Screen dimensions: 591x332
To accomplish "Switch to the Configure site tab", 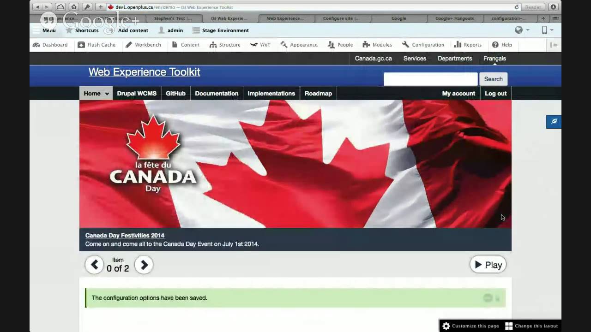I will pyautogui.click(x=342, y=18).
